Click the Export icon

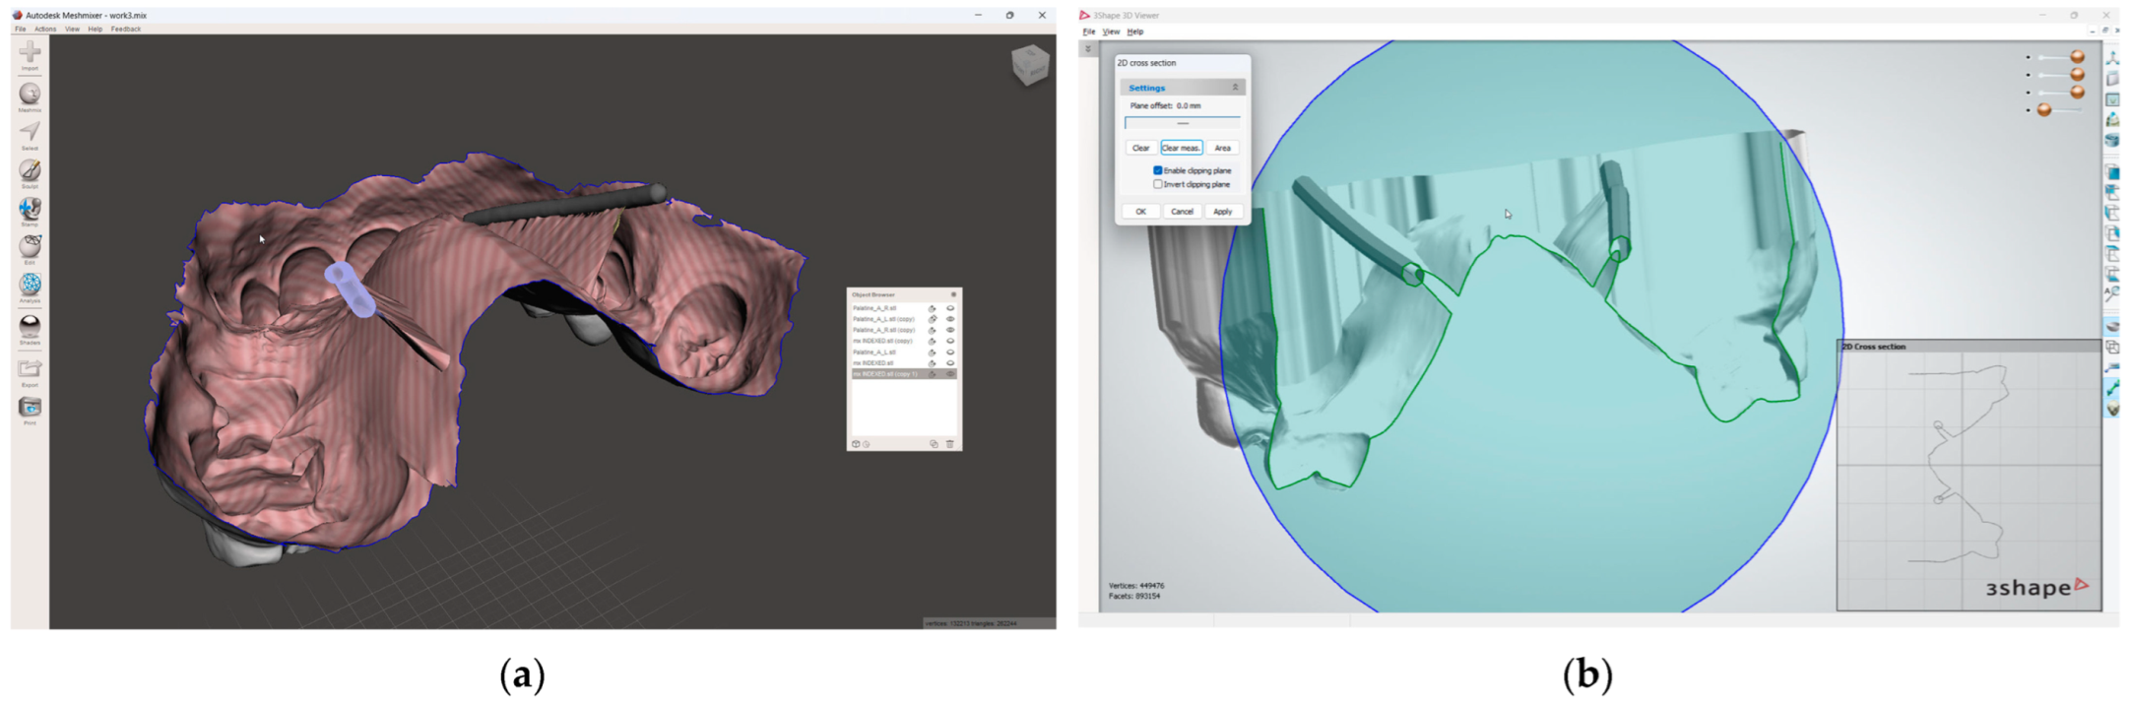point(30,370)
